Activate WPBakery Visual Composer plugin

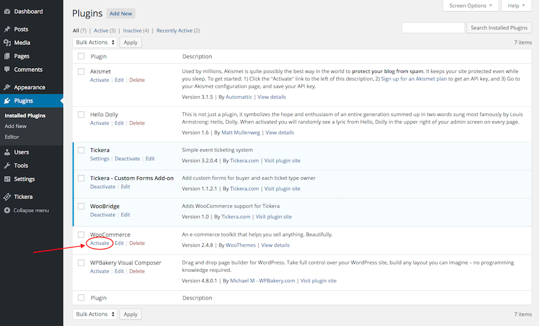pos(99,271)
